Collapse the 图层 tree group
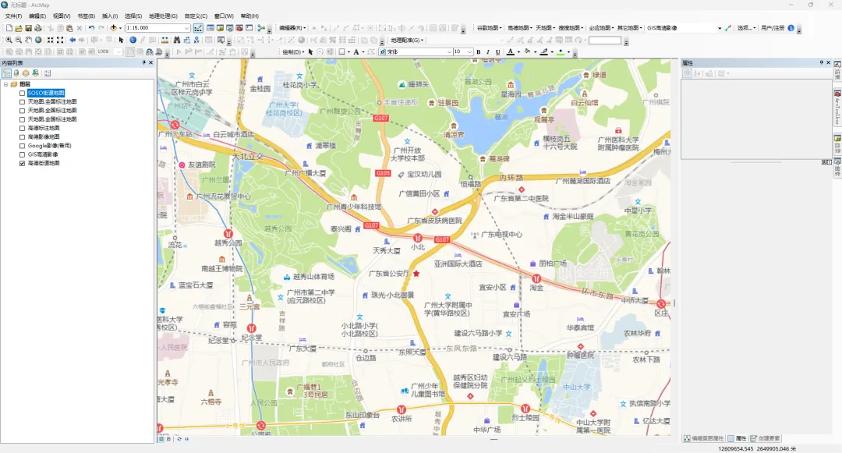The height and width of the screenshot is (453, 842). [6, 84]
